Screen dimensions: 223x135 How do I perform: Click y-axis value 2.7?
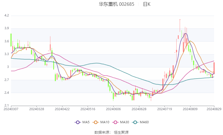coord(7,80)
